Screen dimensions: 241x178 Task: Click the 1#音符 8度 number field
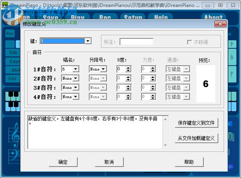121,69
